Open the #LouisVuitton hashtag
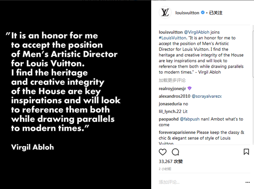This screenshot has width=254, height=189. [173, 38]
